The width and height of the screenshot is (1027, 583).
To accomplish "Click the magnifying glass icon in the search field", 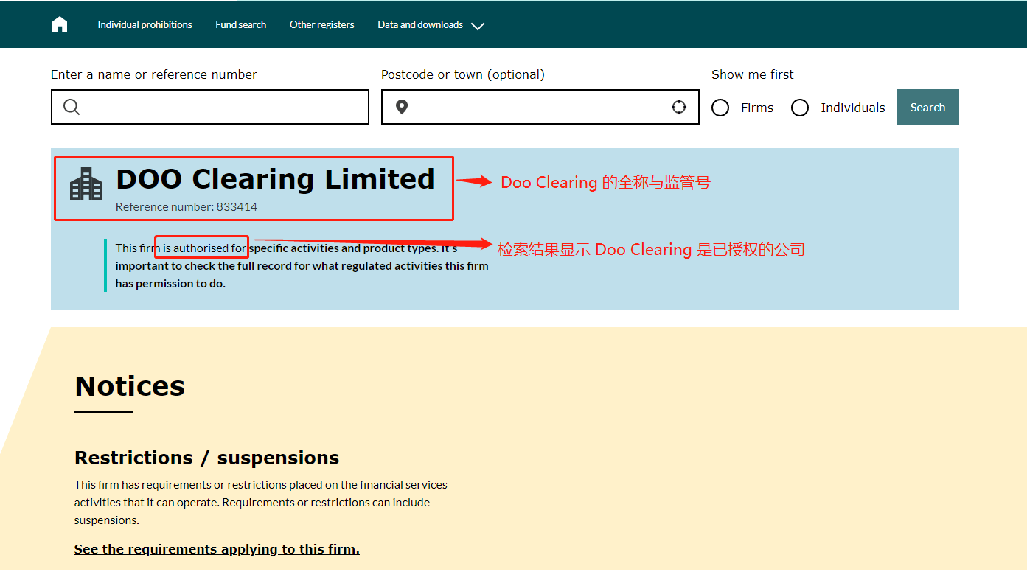I will pos(72,106).
